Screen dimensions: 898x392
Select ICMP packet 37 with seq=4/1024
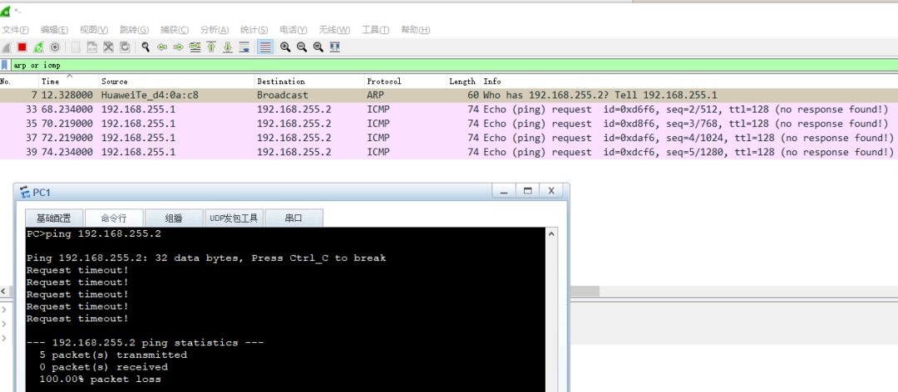click(x=449, y=138)
